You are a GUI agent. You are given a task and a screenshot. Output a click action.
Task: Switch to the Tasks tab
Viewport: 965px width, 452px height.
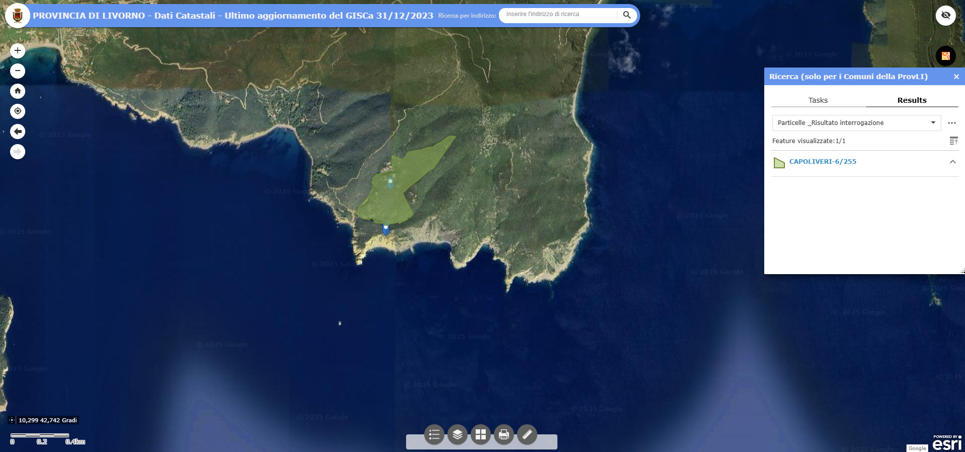point(818,100)
